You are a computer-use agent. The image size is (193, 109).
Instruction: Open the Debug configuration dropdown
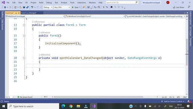(48, 7)
